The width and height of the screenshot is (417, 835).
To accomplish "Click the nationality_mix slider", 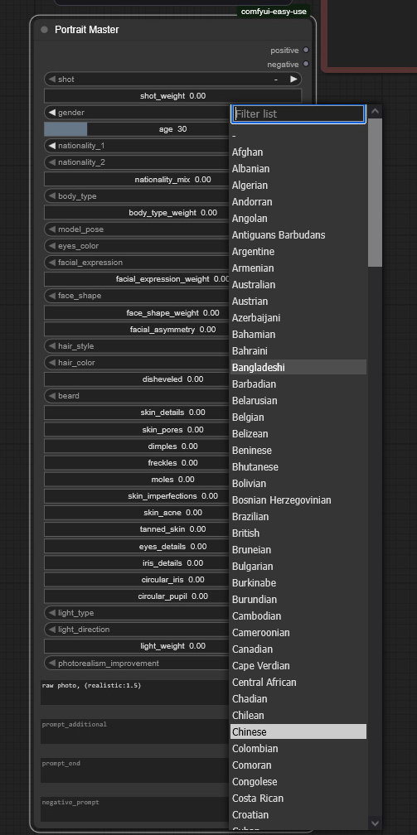I will (x=137, y=180).
